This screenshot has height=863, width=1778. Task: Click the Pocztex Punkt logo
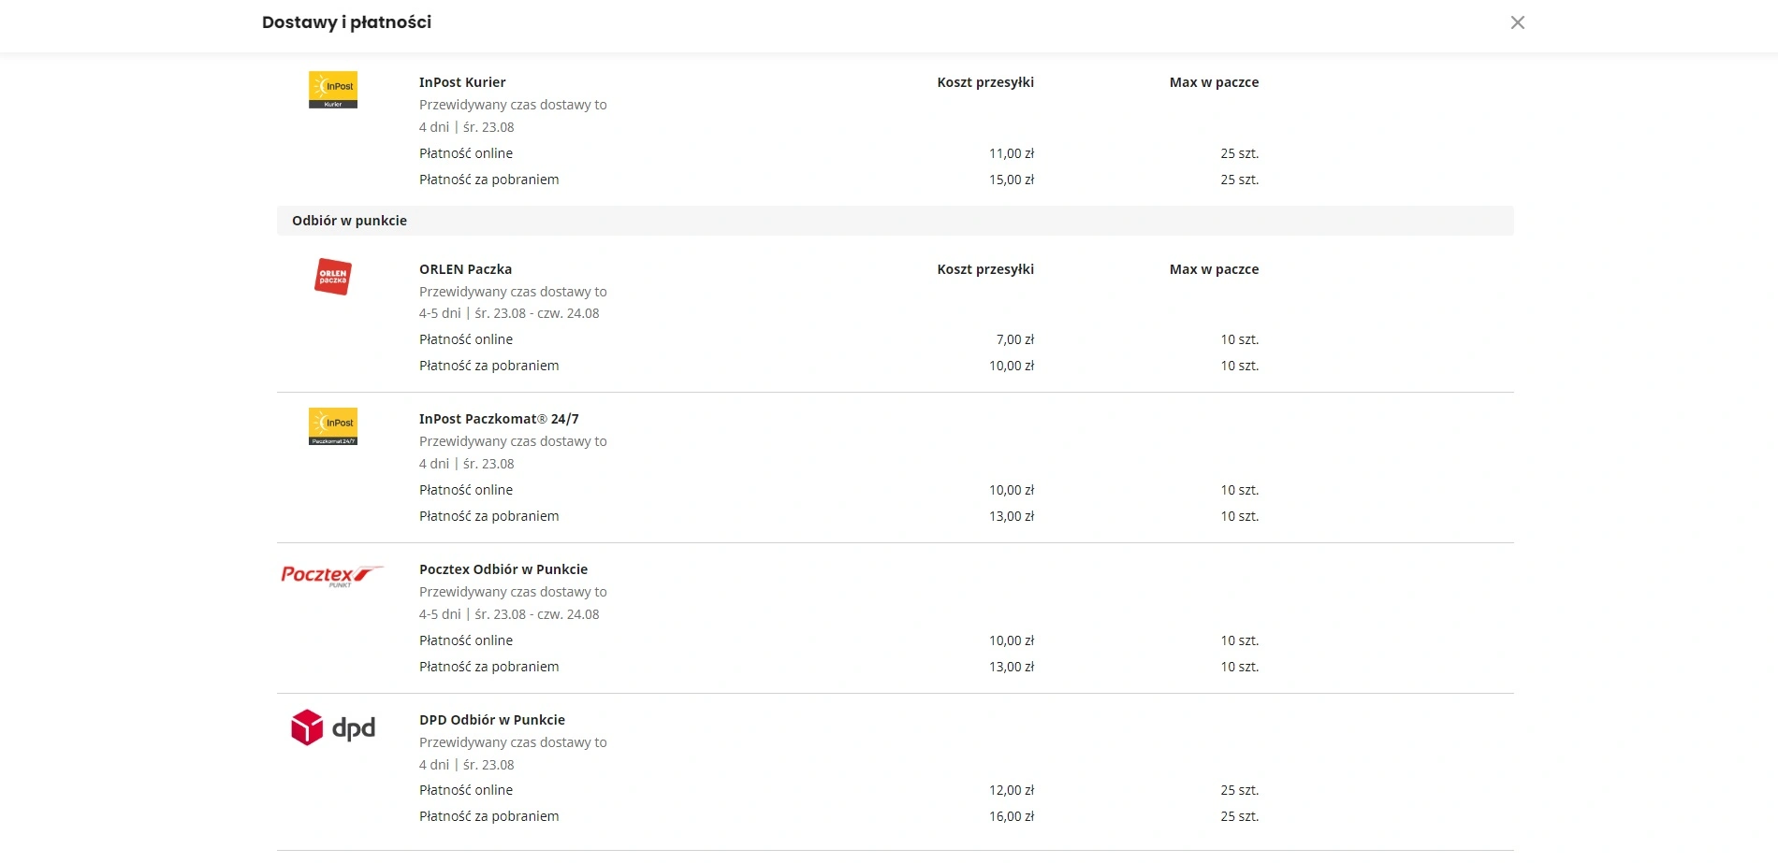[332, 576]
